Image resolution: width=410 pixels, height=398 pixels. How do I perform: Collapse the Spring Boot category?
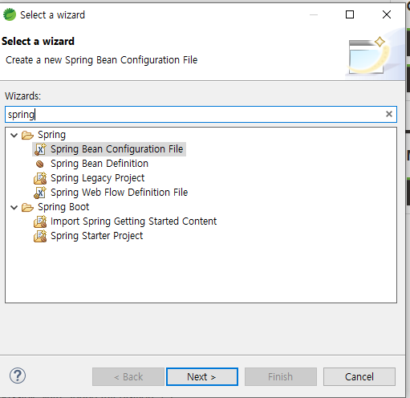point(14,207)
